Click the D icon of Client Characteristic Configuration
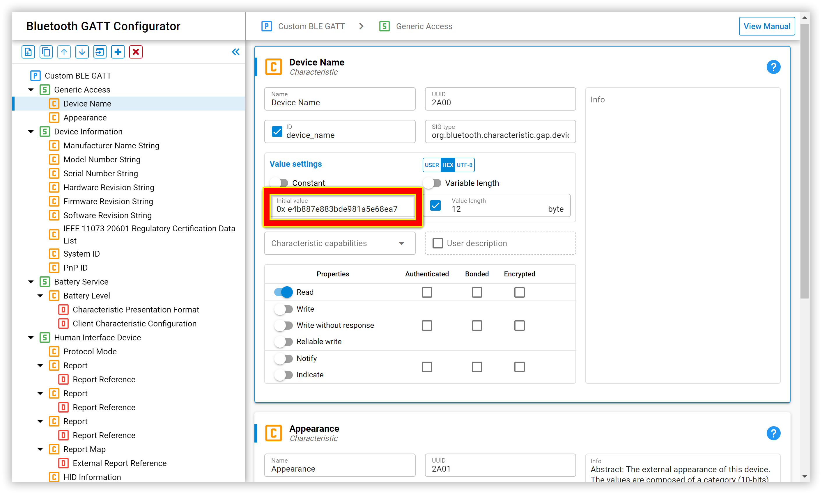Viewport: 822px width, 494px height. [x=63, y=324]
